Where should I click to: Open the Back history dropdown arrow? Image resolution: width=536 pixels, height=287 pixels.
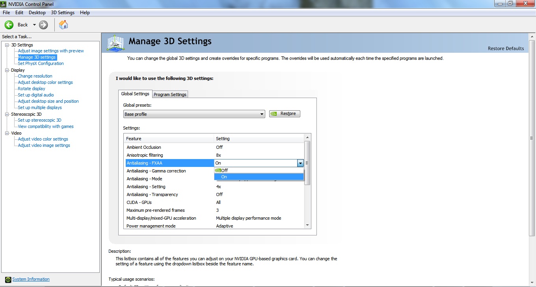pyautogui.click(x=34, y=25)
